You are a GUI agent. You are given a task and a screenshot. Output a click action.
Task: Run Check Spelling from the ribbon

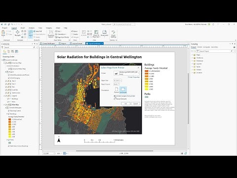point(113,34)
